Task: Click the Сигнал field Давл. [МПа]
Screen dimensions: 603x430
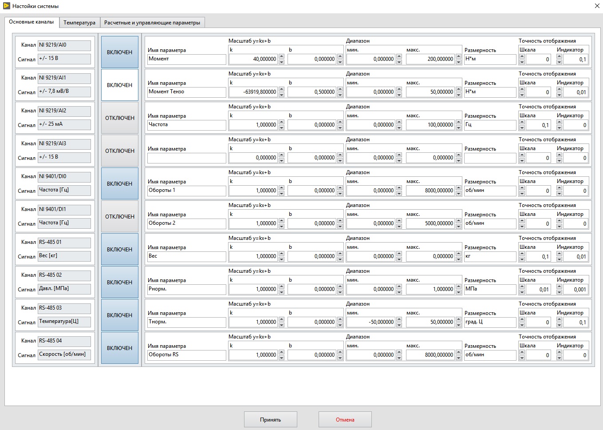Action: pyautogui.click(x=64, y=289)
